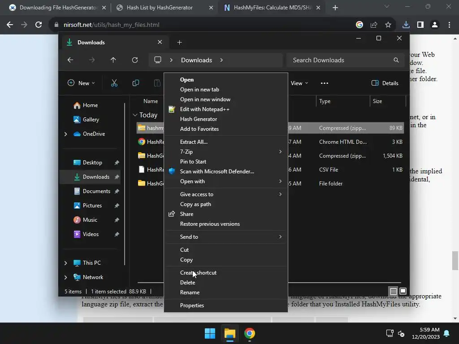
Task: Click the Cut scissors icon in Explorer toolbar
Action: tap(114, 83)
